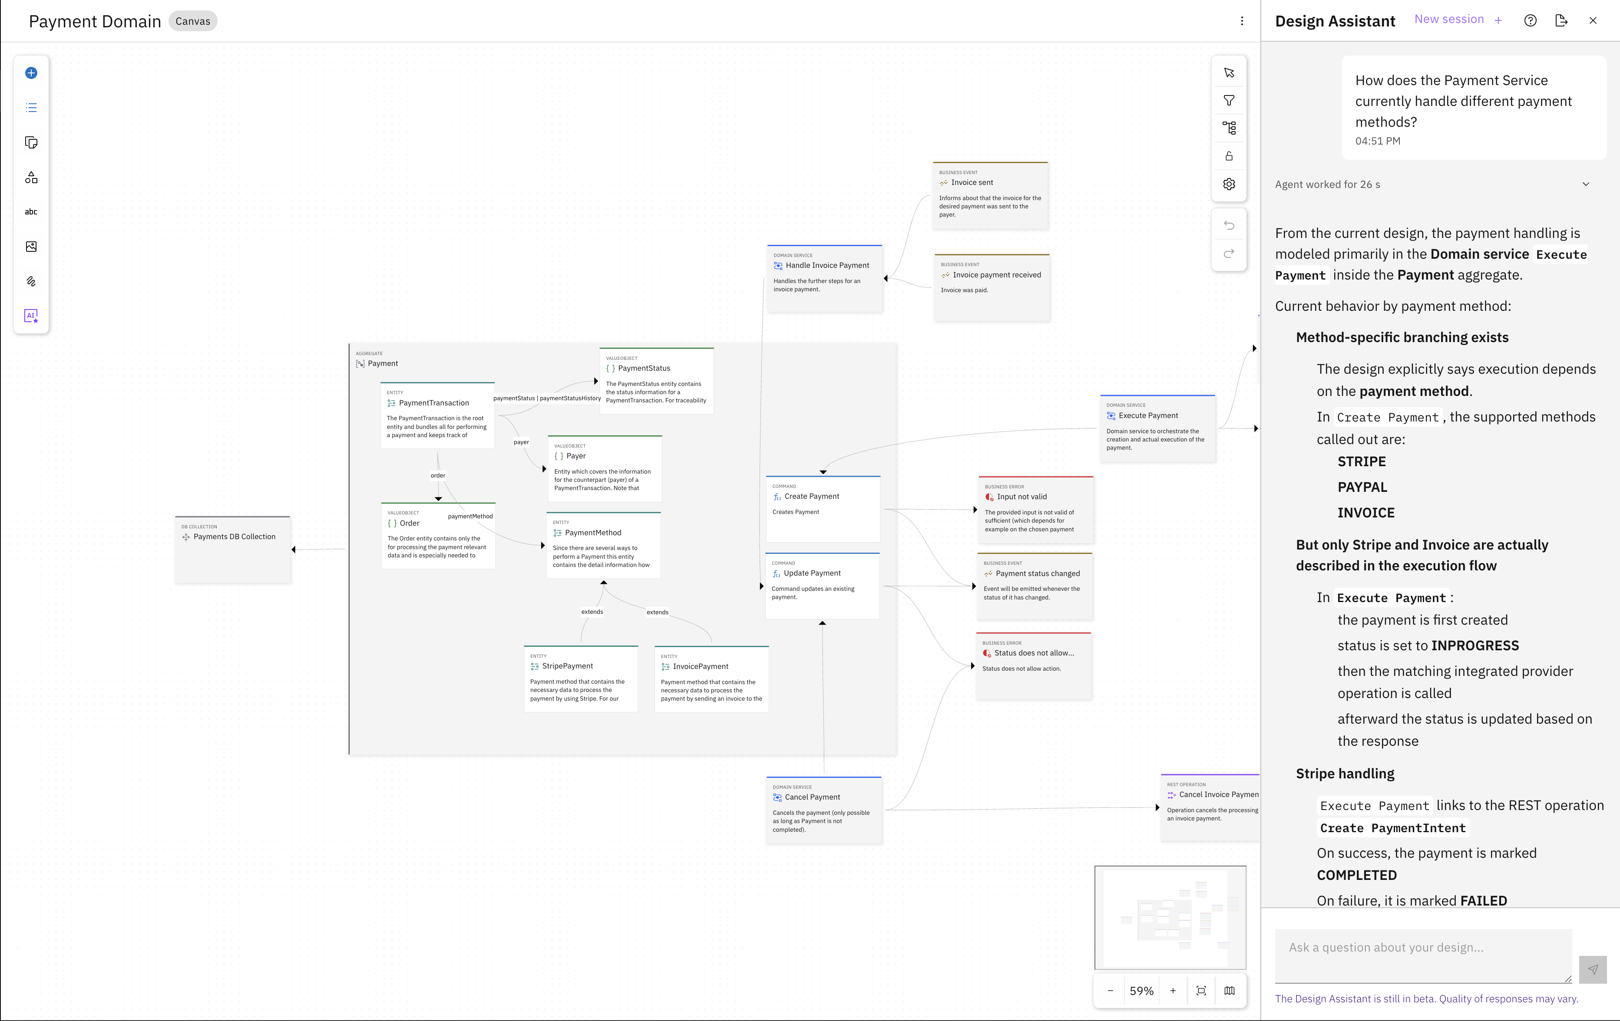1620x1021 pixels.
Task: Select the Input not valid error node
Action: tap(1036, 509)
